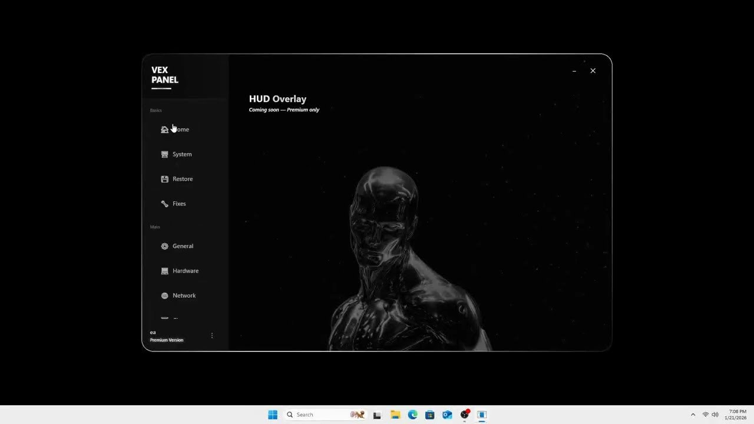The height and width of the screenshot is (424, 754).
Task: Click the Premium Version label
Action: [167, 340]
